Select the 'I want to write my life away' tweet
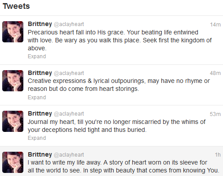The height and width of the screenshot is (176, 223). 111,161
